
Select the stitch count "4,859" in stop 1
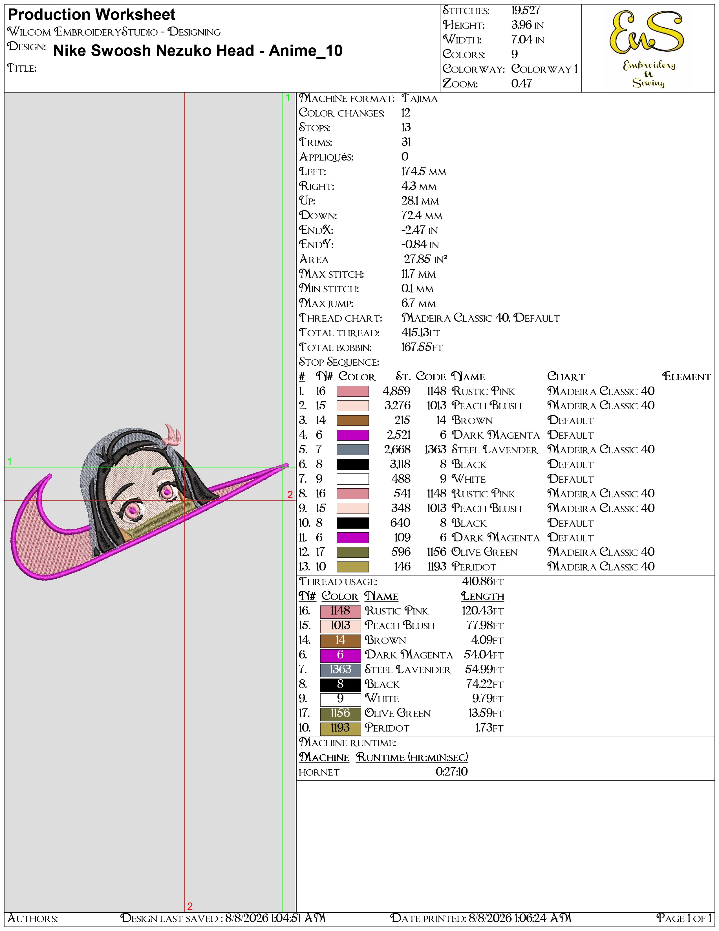[x=396, y=391]
